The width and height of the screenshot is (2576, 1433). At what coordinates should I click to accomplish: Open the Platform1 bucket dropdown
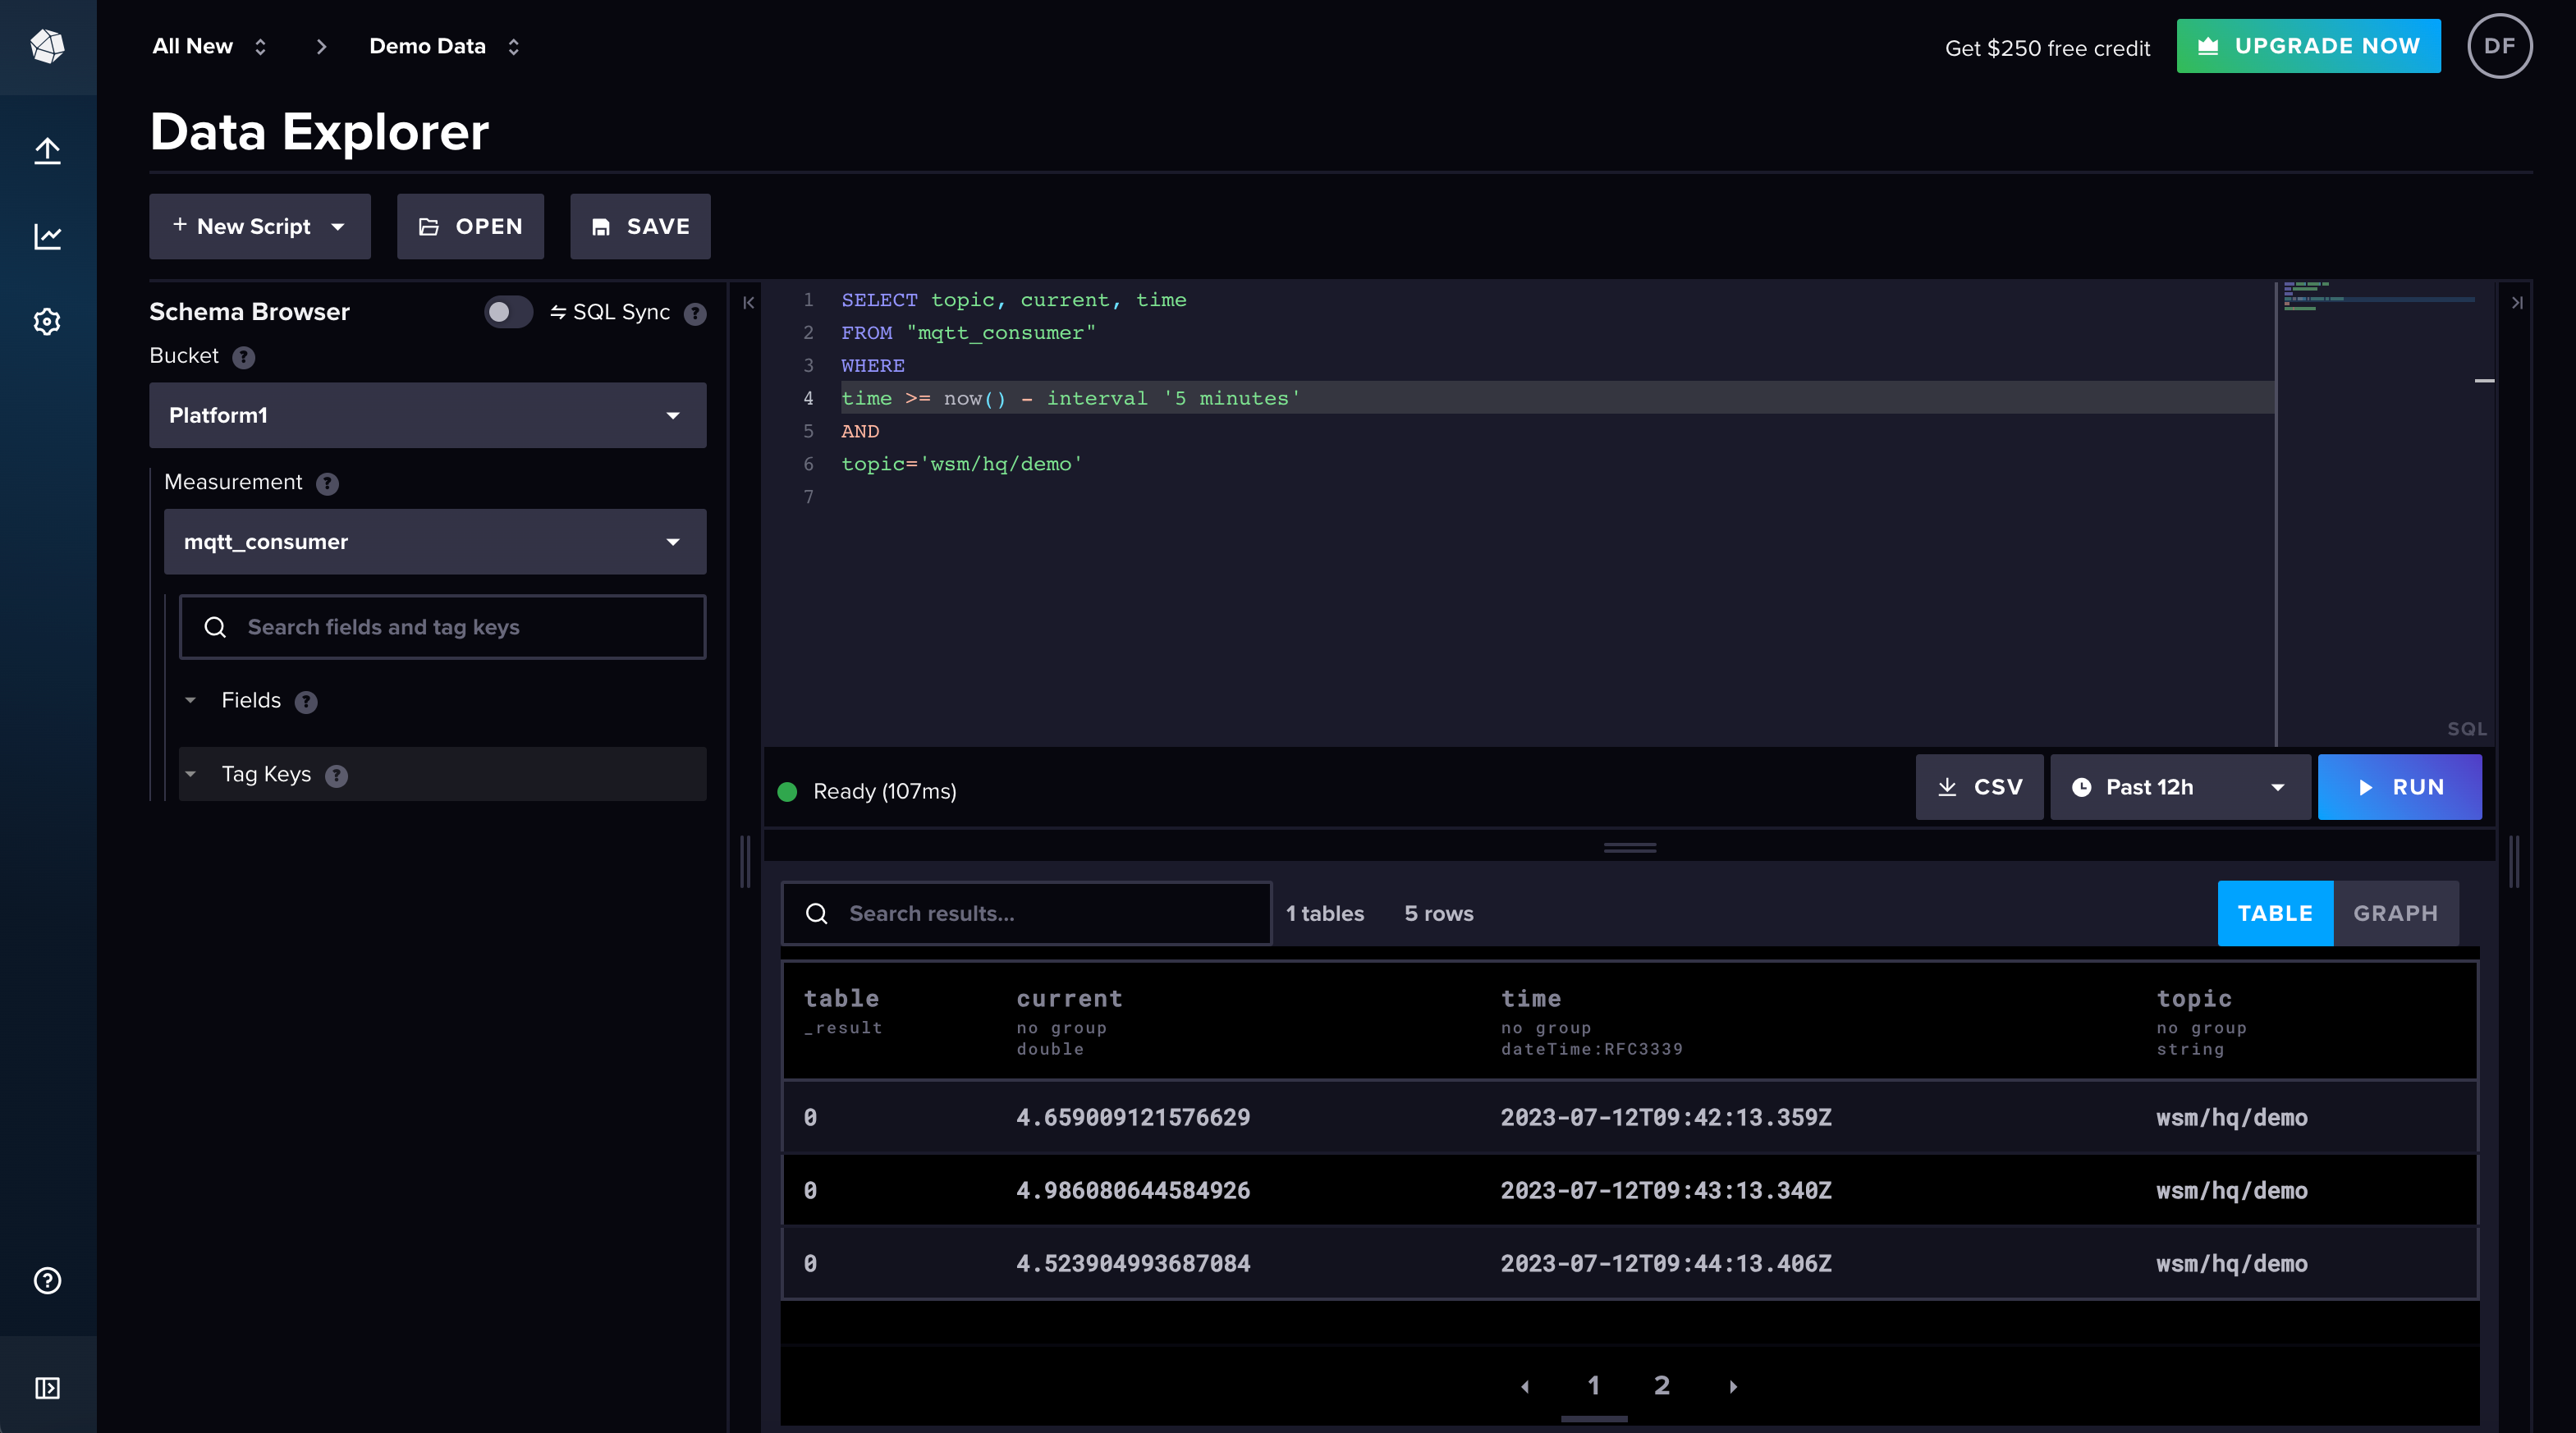click(427, 415)
